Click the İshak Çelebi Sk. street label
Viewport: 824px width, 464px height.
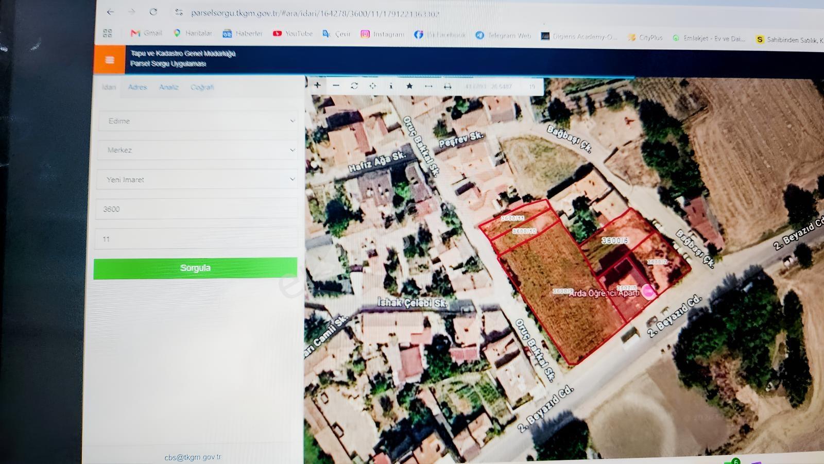click(412, 303)
